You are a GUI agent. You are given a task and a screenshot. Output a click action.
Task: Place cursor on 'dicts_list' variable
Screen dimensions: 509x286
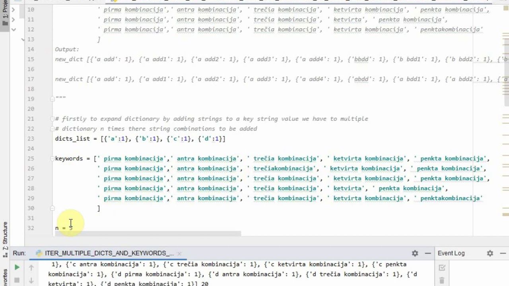point(72,139)
